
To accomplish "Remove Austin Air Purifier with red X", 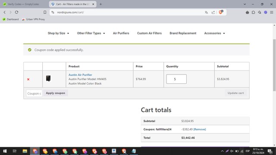I will [x=28, y=79].
